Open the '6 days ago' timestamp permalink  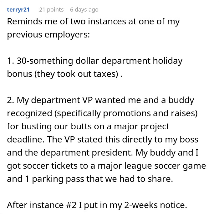(84, 10)
